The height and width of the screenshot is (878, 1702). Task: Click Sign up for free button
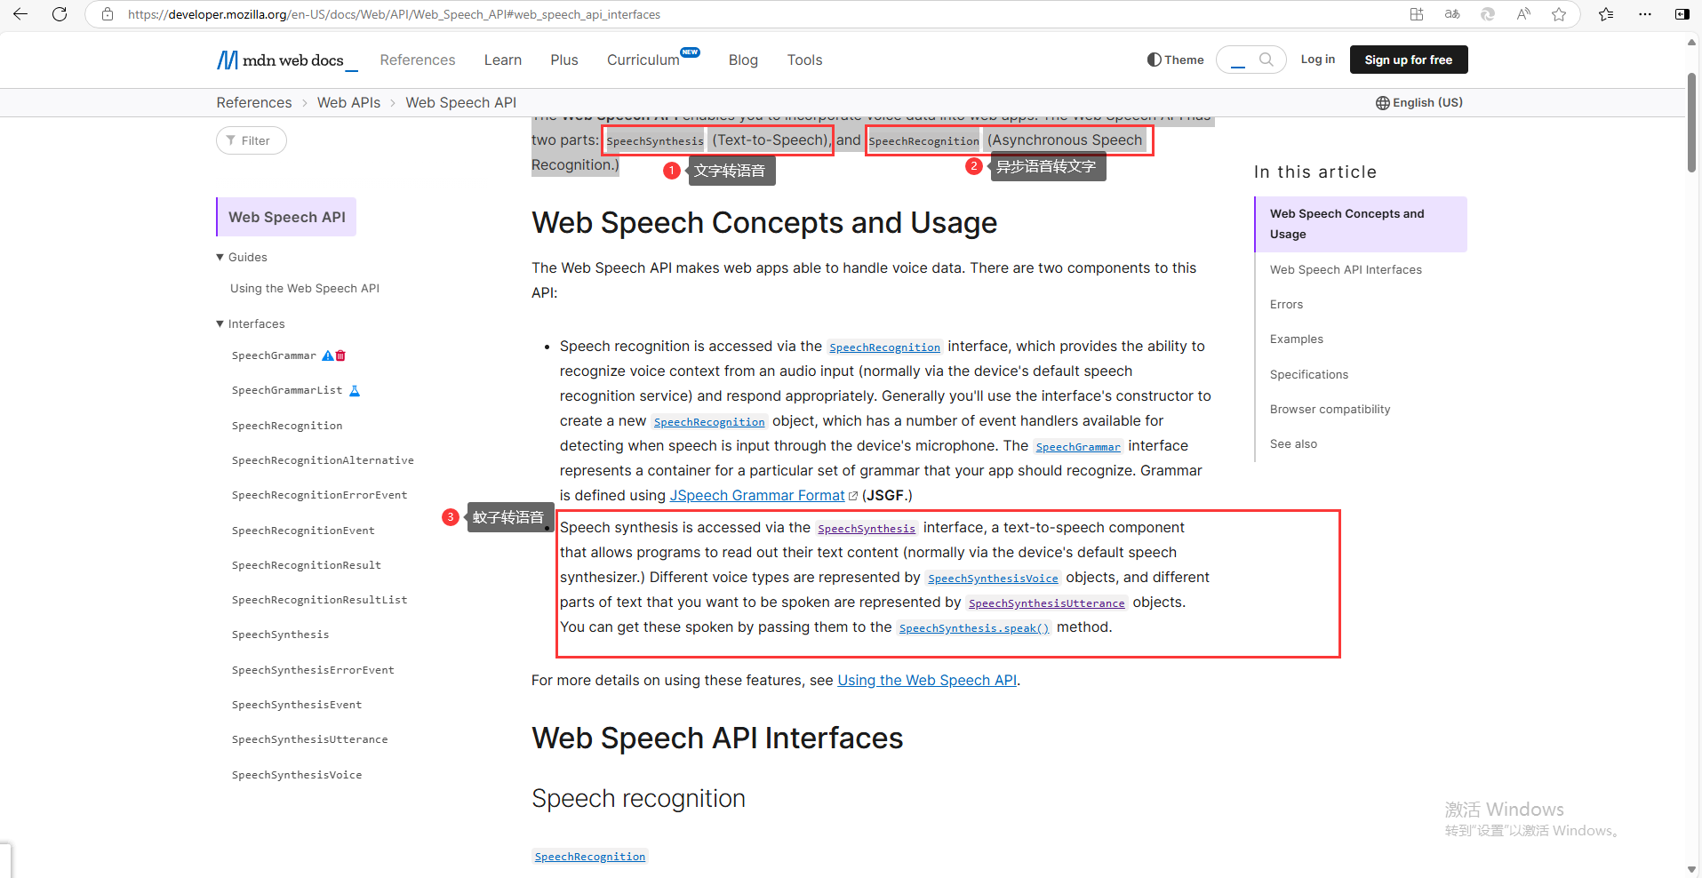point(1409,60)
